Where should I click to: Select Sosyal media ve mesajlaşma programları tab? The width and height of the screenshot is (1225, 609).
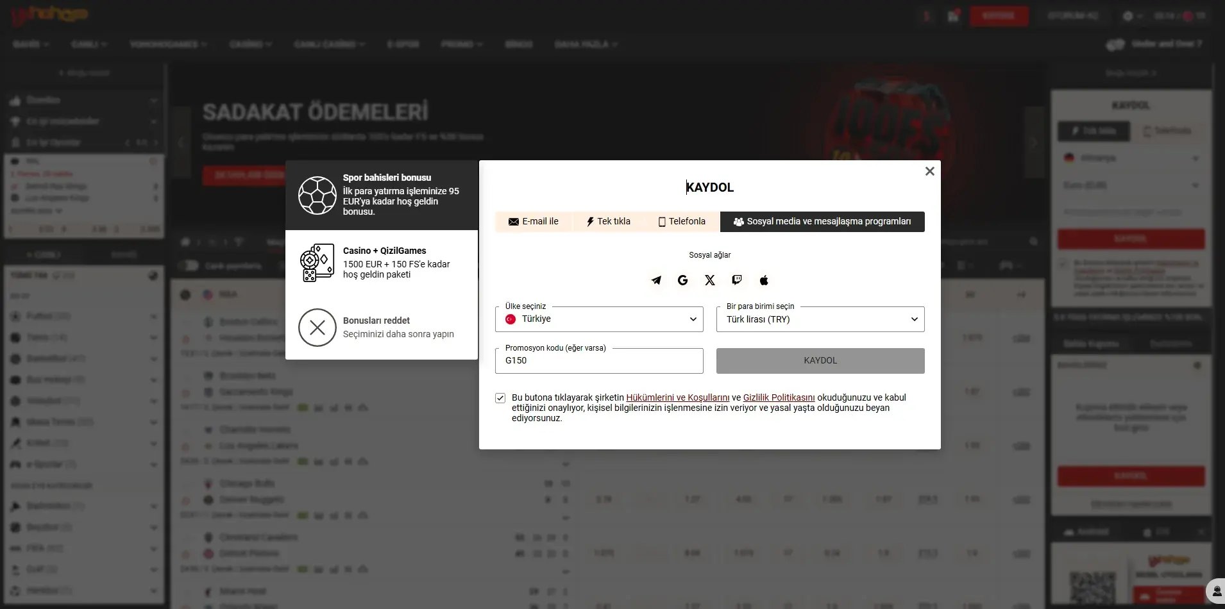822,222
